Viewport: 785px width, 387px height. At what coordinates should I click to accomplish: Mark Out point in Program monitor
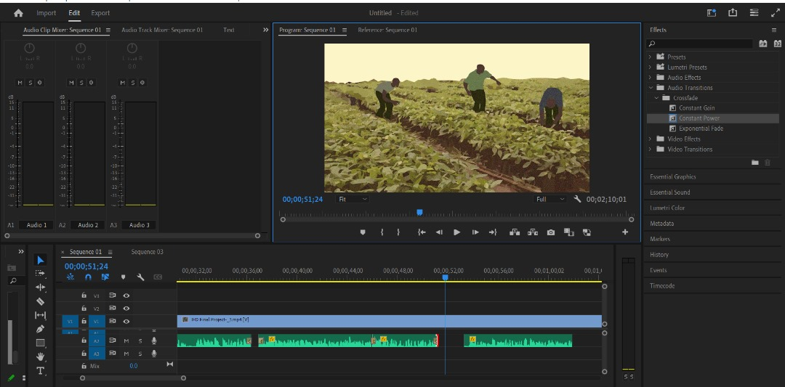click(x=398, y=232)
